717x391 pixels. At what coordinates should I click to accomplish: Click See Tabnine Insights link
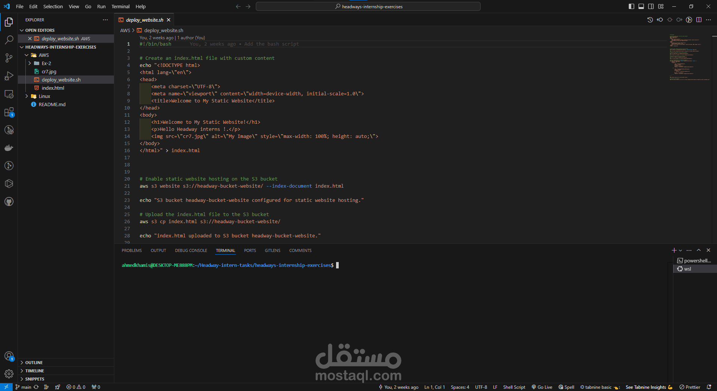point(649,387)
